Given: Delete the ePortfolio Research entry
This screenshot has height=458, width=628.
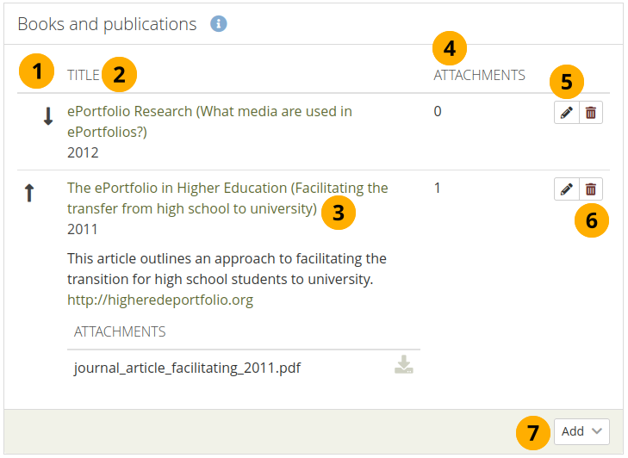Looking at the screenshot, I should click(x=591, y=113).
